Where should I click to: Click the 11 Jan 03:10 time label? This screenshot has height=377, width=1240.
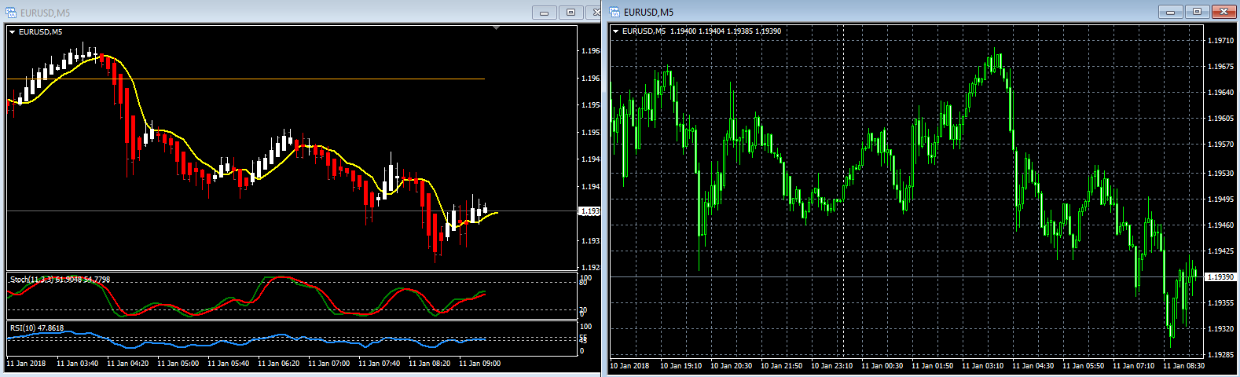982,366
